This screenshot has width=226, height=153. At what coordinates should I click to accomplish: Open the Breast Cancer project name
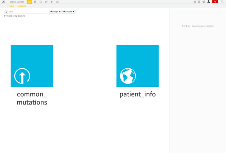click(17, 2)
